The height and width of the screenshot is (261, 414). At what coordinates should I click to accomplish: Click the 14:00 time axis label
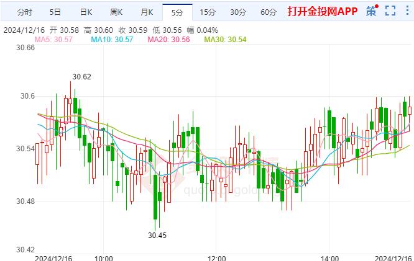(x=329, y=257)
